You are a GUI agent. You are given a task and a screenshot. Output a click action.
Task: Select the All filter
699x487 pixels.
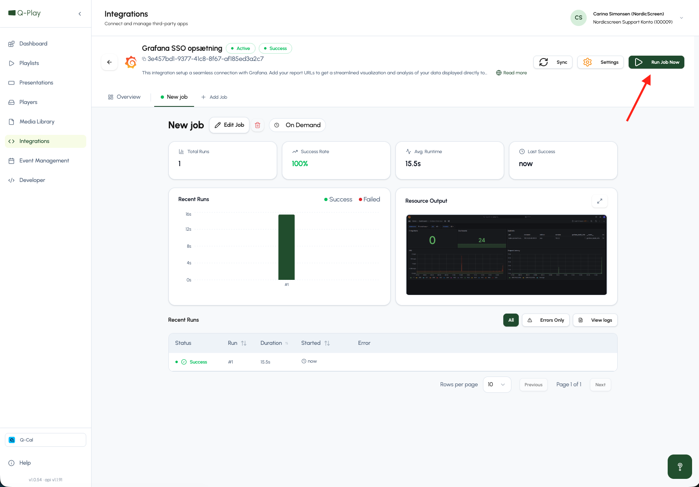coord(511,320)
